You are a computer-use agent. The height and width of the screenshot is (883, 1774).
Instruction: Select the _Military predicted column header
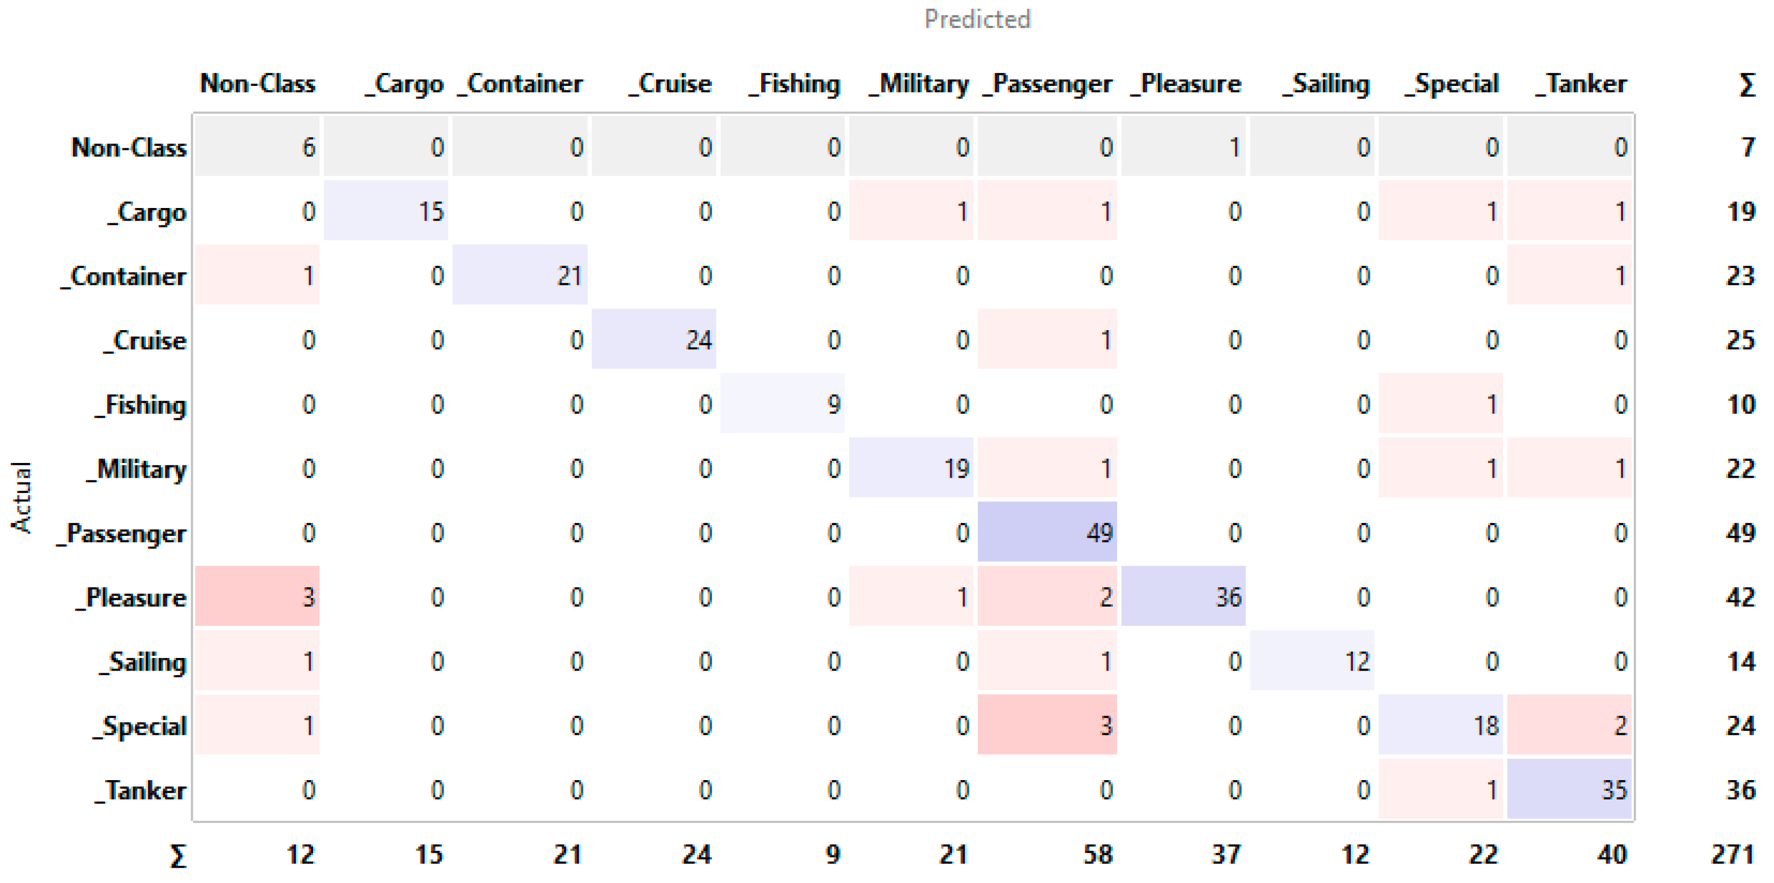point(919,84)
